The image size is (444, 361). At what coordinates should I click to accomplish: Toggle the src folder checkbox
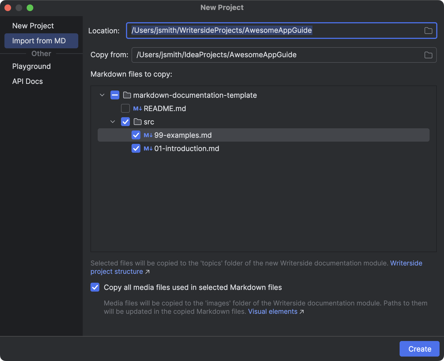[x=125, y=122]
